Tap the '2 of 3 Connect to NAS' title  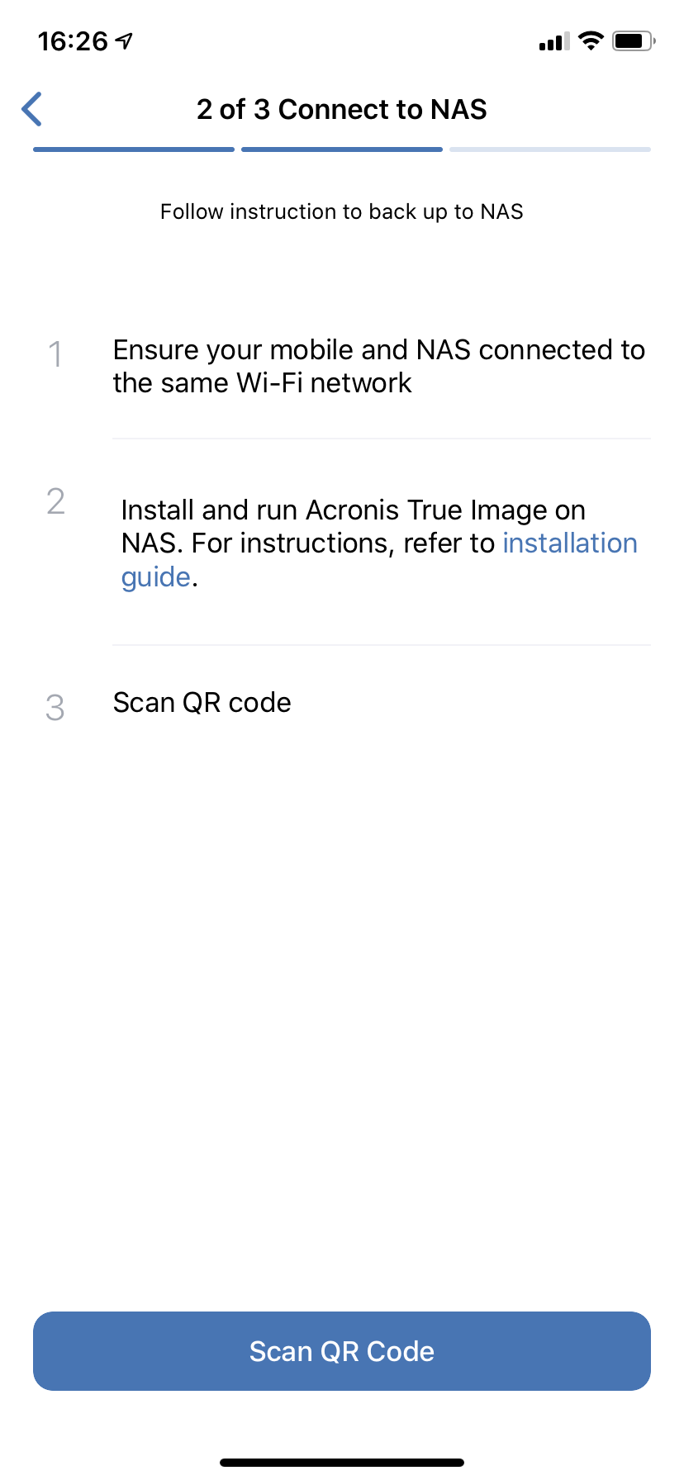[342, 109]
